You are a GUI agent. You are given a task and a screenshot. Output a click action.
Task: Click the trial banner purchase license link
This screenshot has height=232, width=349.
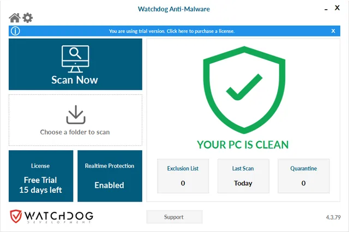point(172,31)
